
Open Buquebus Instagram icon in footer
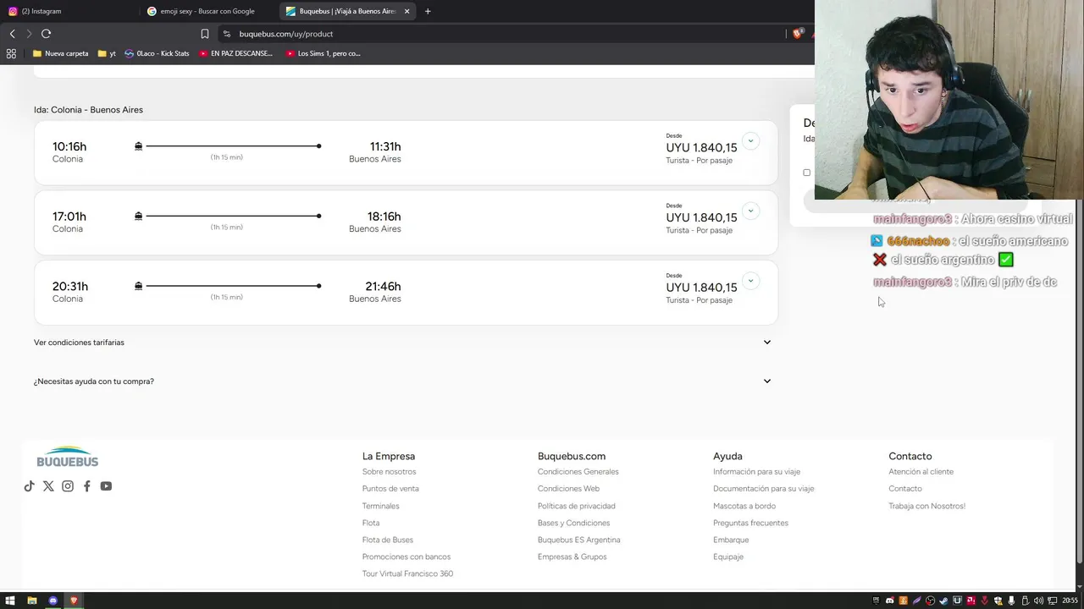click(x=68, y=486)
